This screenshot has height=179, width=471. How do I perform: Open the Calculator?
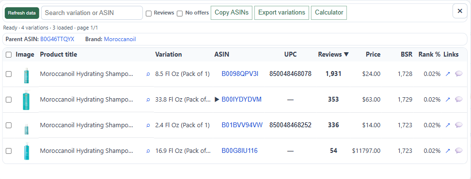click(329, 13)
